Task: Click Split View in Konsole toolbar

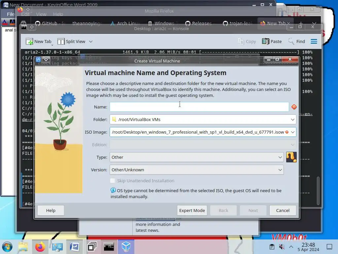Action: click(71, 41)
